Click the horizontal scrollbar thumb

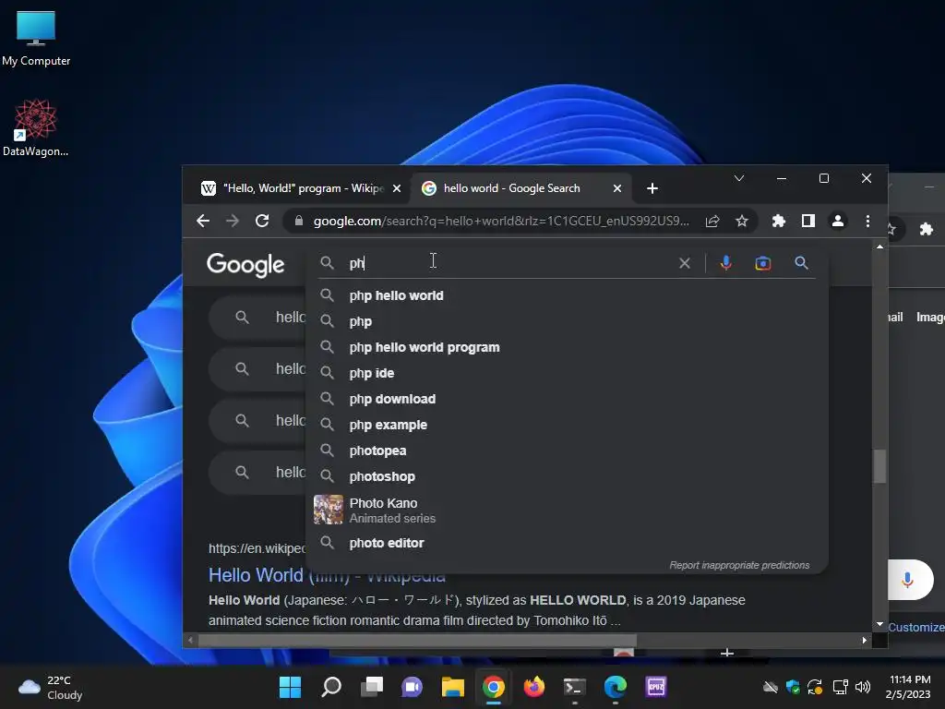[416, 641]
